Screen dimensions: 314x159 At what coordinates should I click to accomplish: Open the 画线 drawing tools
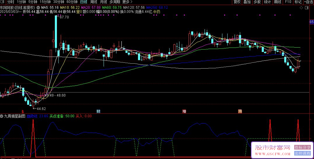278,2
